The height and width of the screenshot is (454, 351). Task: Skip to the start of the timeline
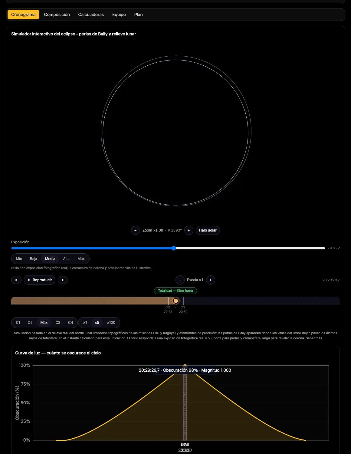point(16,280)
